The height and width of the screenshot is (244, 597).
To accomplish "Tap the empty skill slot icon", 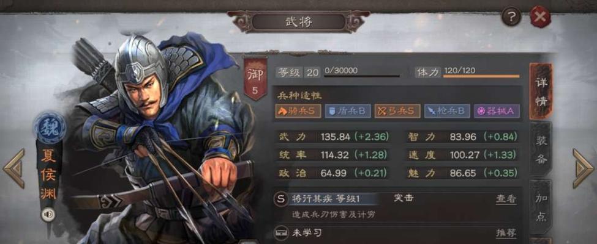I will (x=281, y=231).
